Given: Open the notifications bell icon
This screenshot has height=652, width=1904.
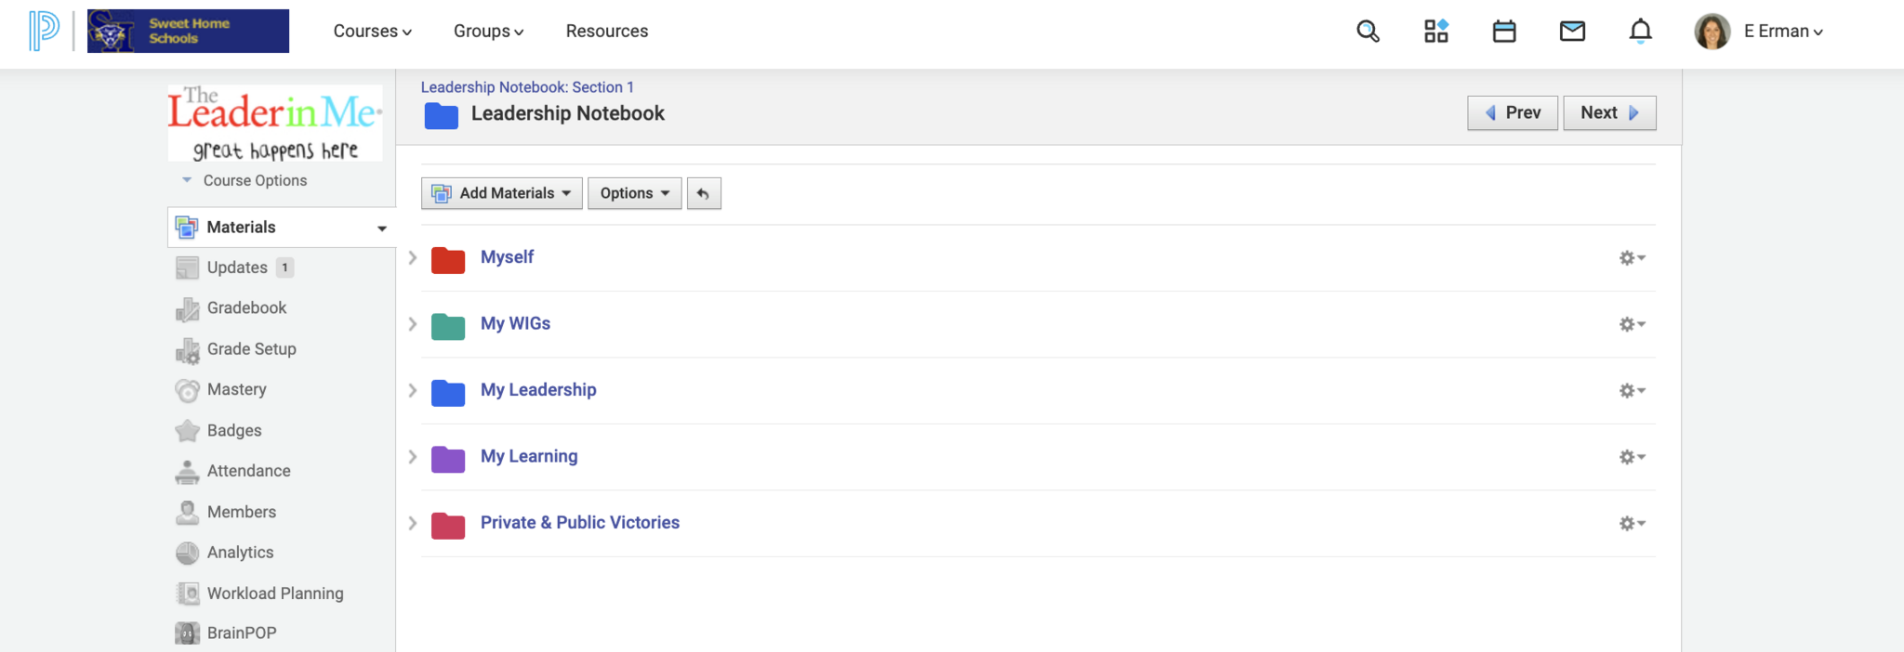Looking at the screenshot, I should click(1640, 32).
